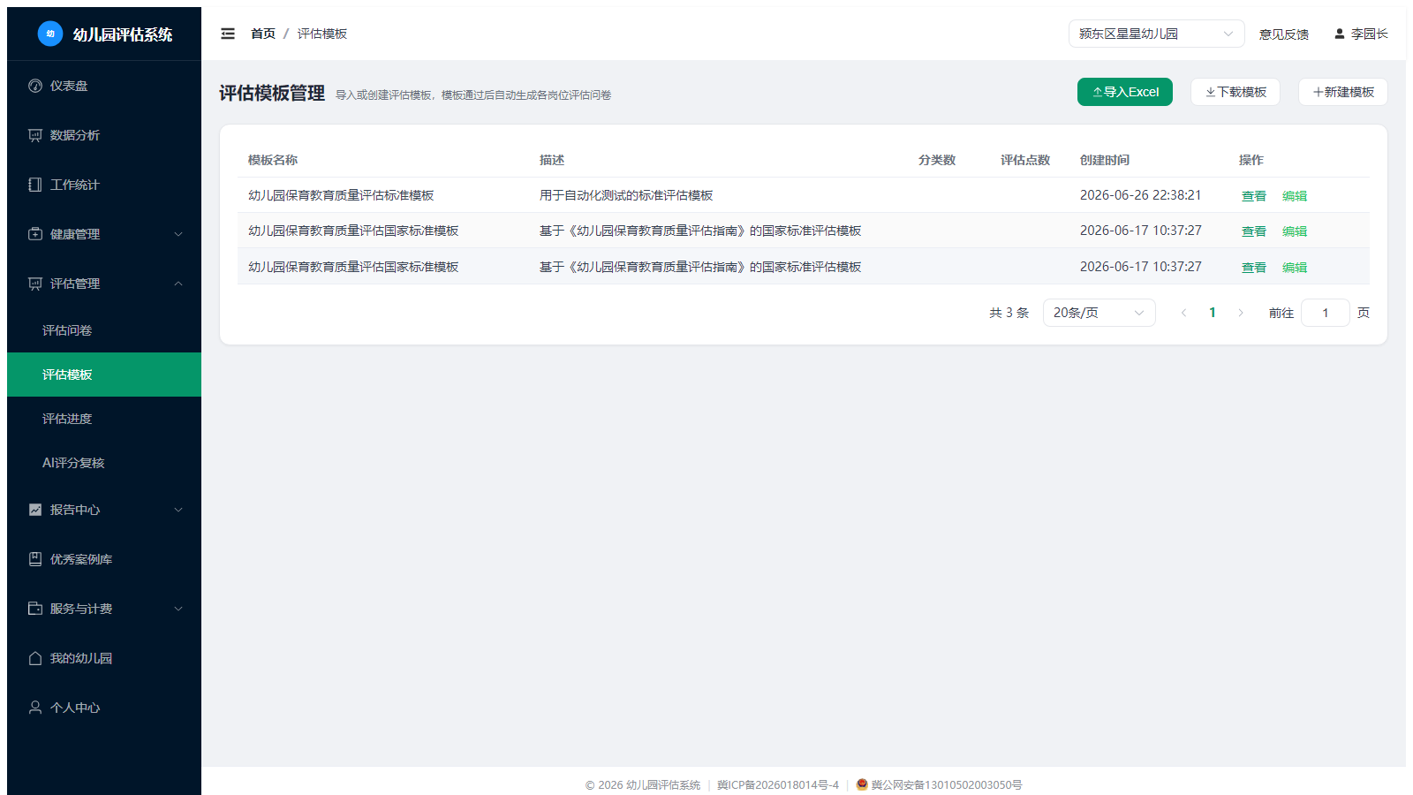Click 首页 breadcrumb link

(263, 34)
